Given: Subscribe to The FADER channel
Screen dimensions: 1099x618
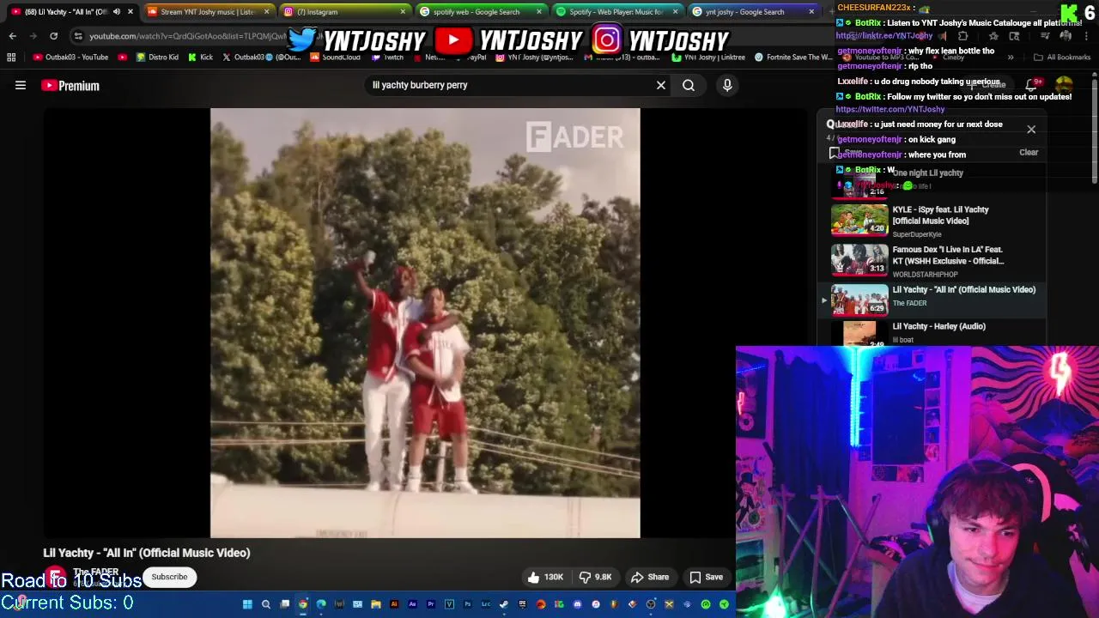Looking at the screenshot, I should click(x=169, y=577).
